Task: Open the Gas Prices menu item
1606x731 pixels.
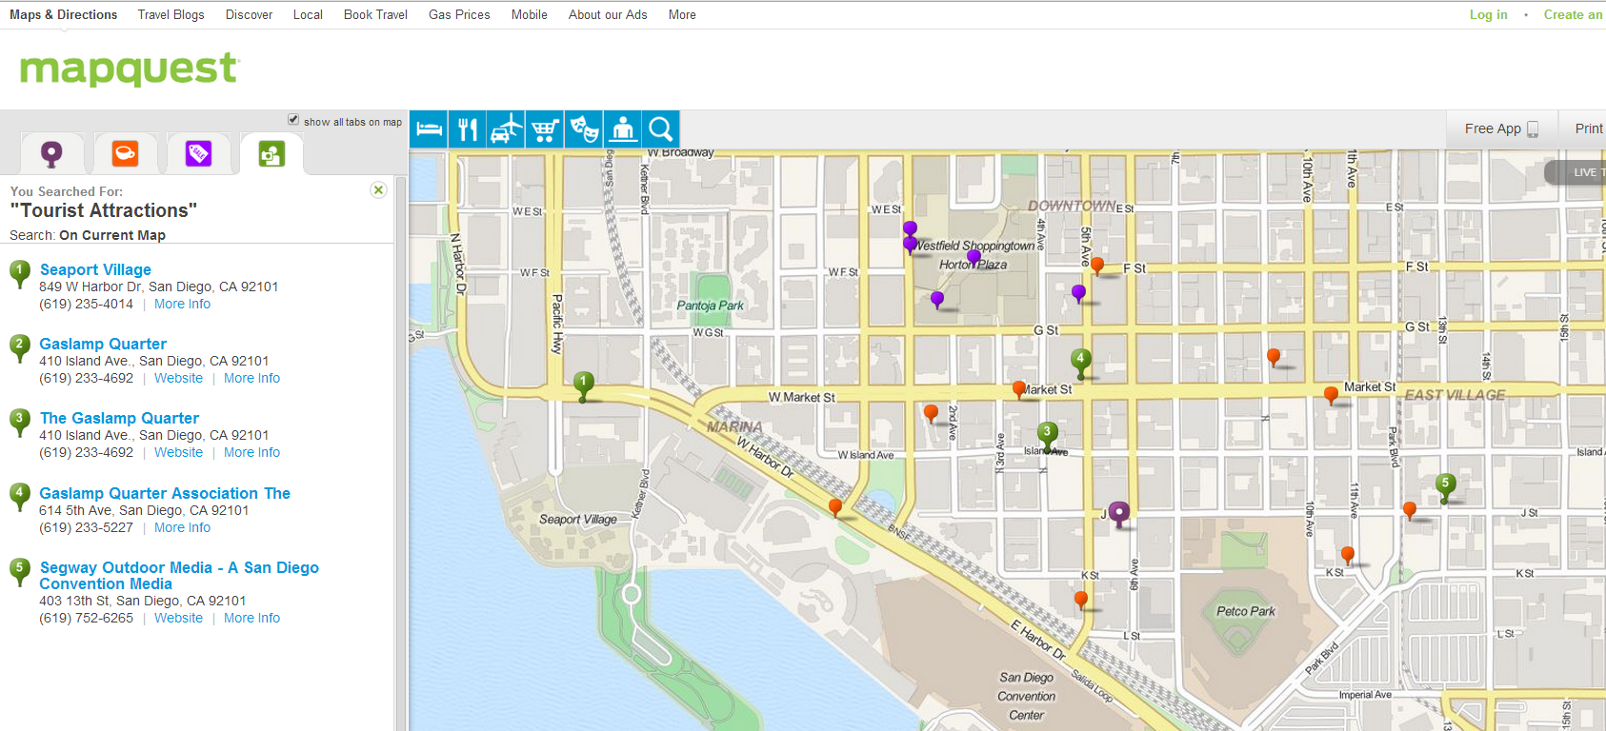Action: pyautogui.click(x=459, y=14)
